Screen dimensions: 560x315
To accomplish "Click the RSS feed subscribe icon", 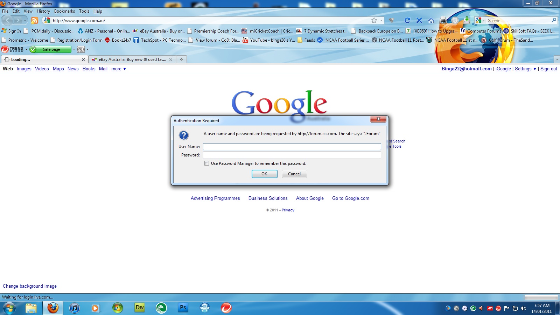I will pyautogui.click(x=34, y=20).
